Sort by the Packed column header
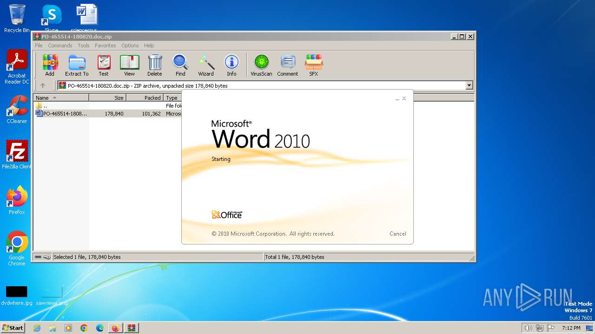The width and height of the screenshot is (595, 334). 145,98
